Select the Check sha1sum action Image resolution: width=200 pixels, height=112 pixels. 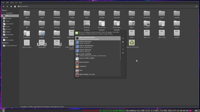click(98, 42)
